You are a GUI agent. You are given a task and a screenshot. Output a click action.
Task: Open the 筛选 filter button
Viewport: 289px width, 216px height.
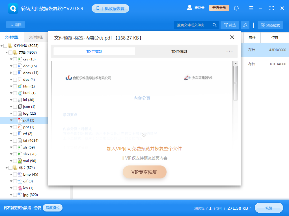pos(230,25)
